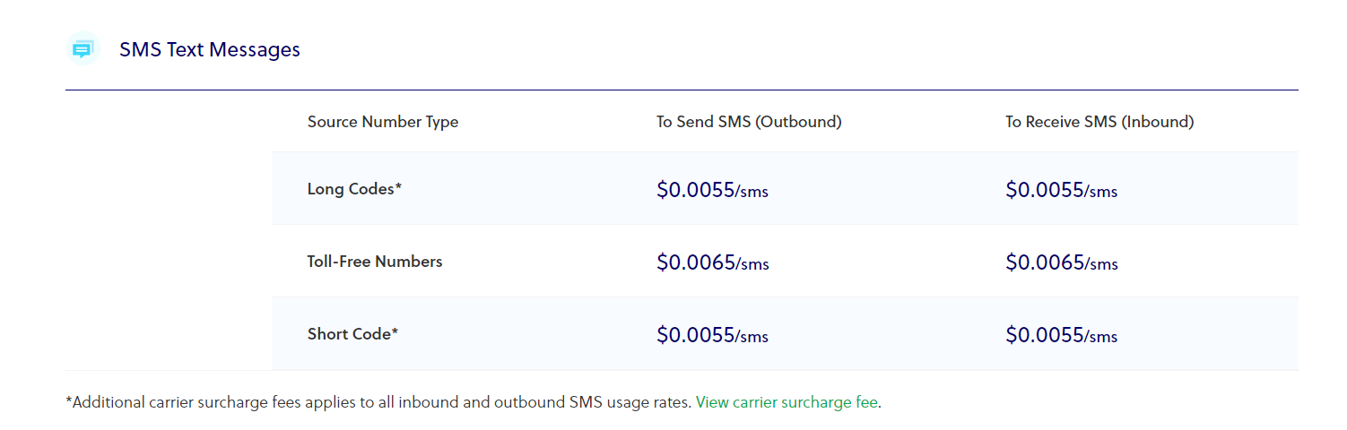Click the SMS Text Messages heading
The width and height of the screenshot is (1347, 430).
pos(210,49)
